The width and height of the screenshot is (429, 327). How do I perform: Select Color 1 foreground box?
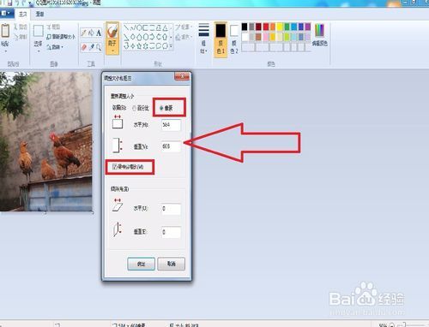pyautogui.click(x=221, y=39)
